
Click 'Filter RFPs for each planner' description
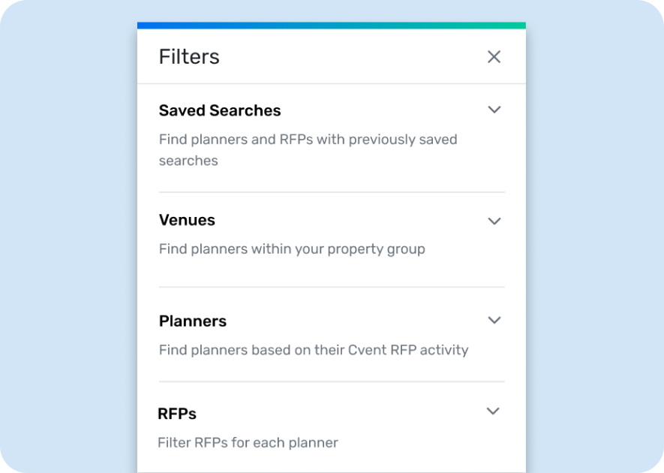[248, 442]
